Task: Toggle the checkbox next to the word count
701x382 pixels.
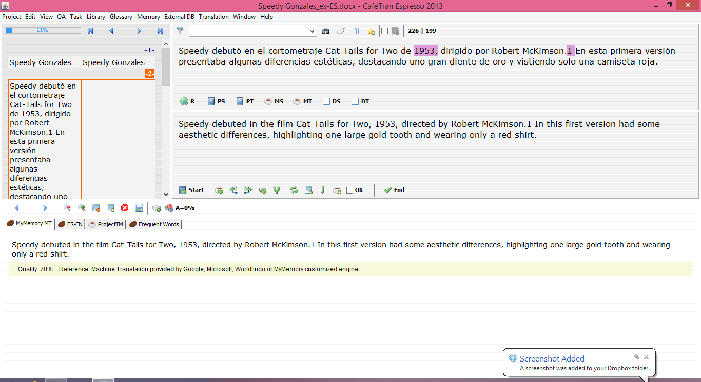Action: 384,31
